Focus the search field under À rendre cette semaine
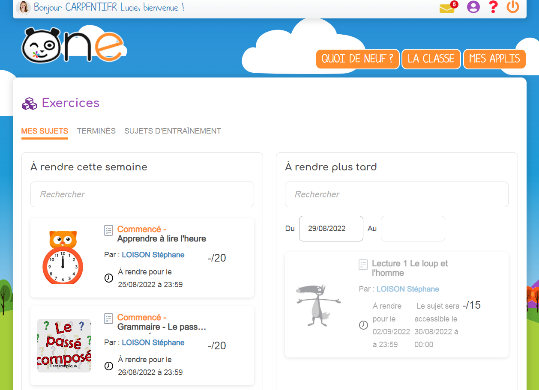 coord(142,194)
